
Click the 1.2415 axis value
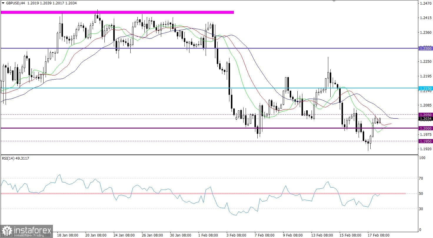(x=426, y=18)
